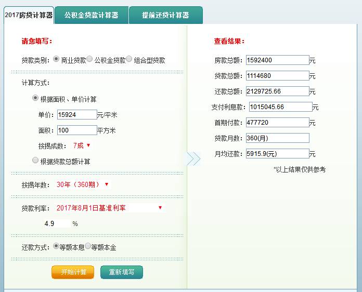This screenshot has height=292, width=362.
Task: Click the 请您填写 heading text
Action: point(37,41)
